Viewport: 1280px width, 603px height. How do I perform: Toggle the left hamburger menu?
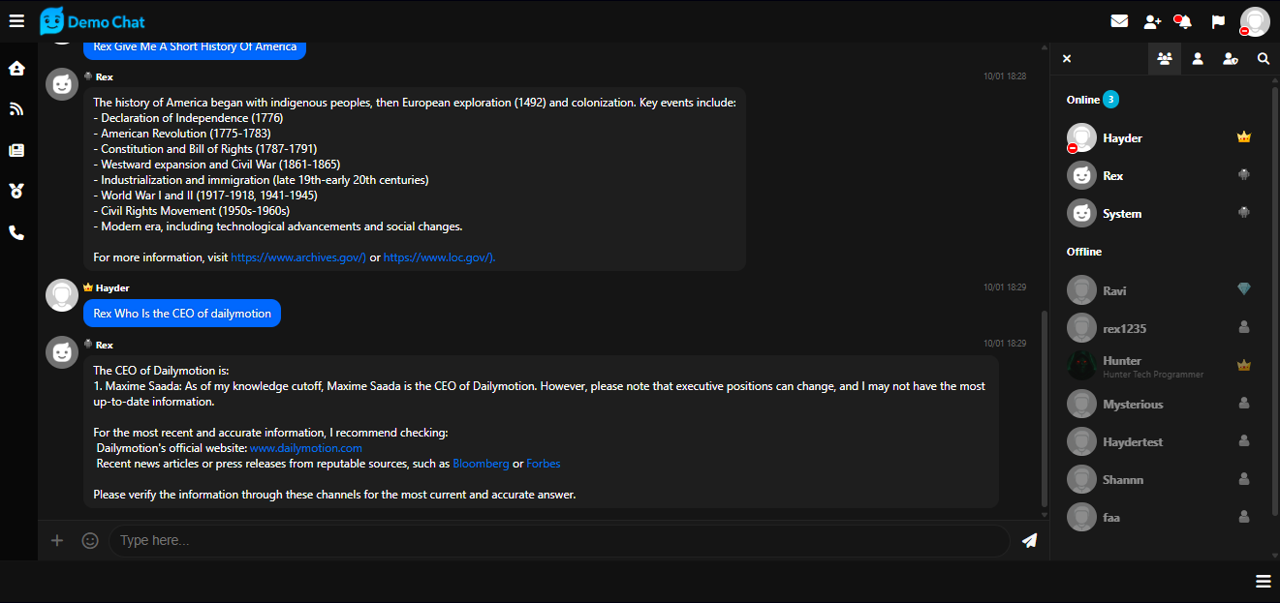pyautogui.click(x=16, y=20)
